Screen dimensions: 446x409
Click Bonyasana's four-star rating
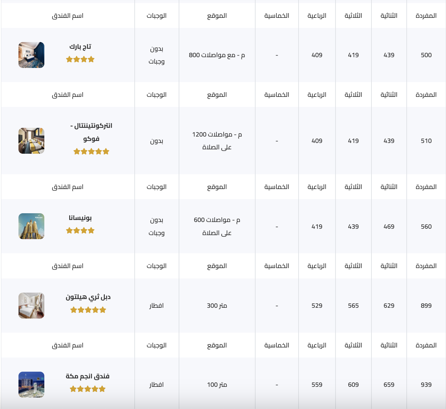(x=80, y=231)
